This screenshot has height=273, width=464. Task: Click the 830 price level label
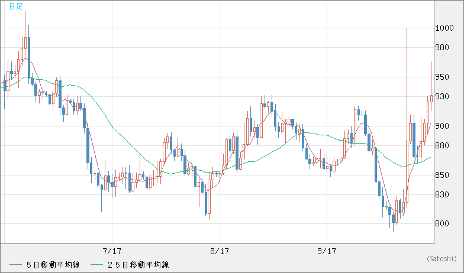[442, 194]
